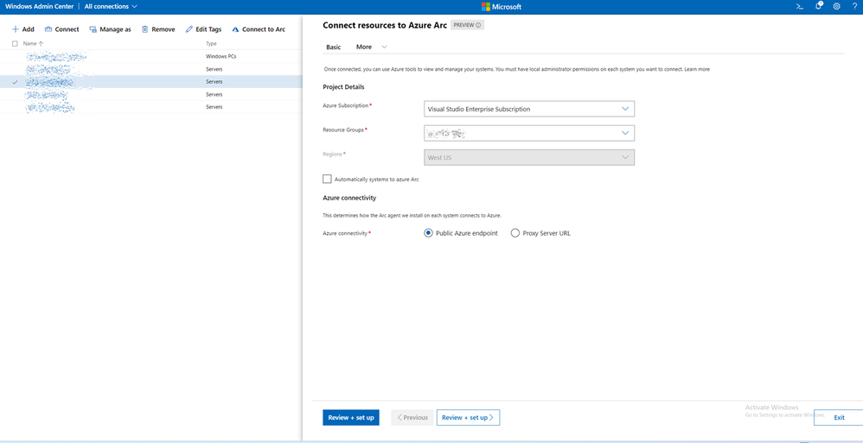Click Connect to Arc toolbar button
This screenshot has height=443, width=863.
(x=259, y=29)
